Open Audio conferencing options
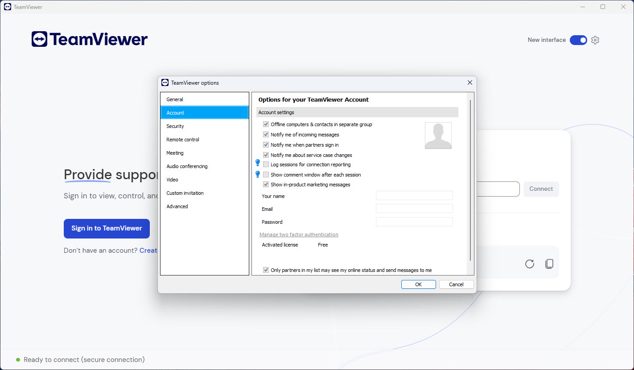 (x=205, y=166)
